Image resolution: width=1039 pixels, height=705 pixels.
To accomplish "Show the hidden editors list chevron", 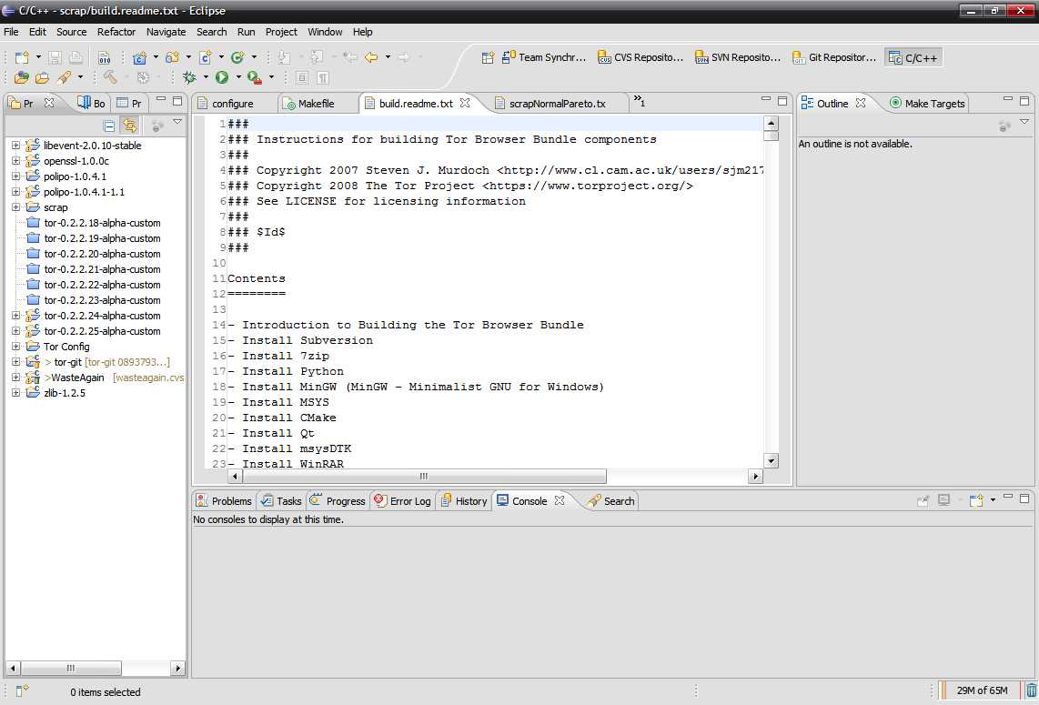I will 639,102.
